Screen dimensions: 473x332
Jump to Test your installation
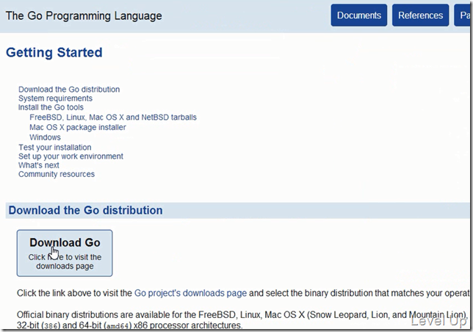[54, 148]
